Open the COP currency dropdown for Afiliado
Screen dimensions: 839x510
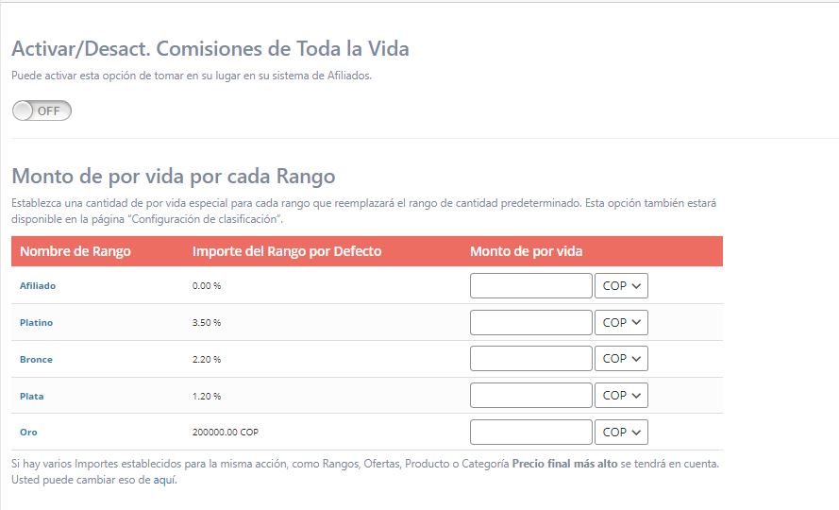621,285
